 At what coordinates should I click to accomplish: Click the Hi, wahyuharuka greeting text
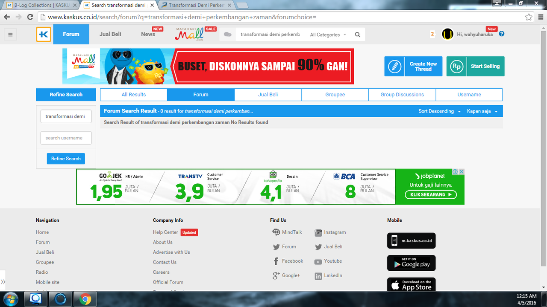475,35
